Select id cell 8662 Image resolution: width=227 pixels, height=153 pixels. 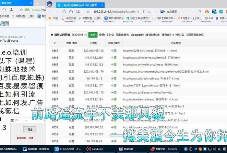[x=55, y=65]
